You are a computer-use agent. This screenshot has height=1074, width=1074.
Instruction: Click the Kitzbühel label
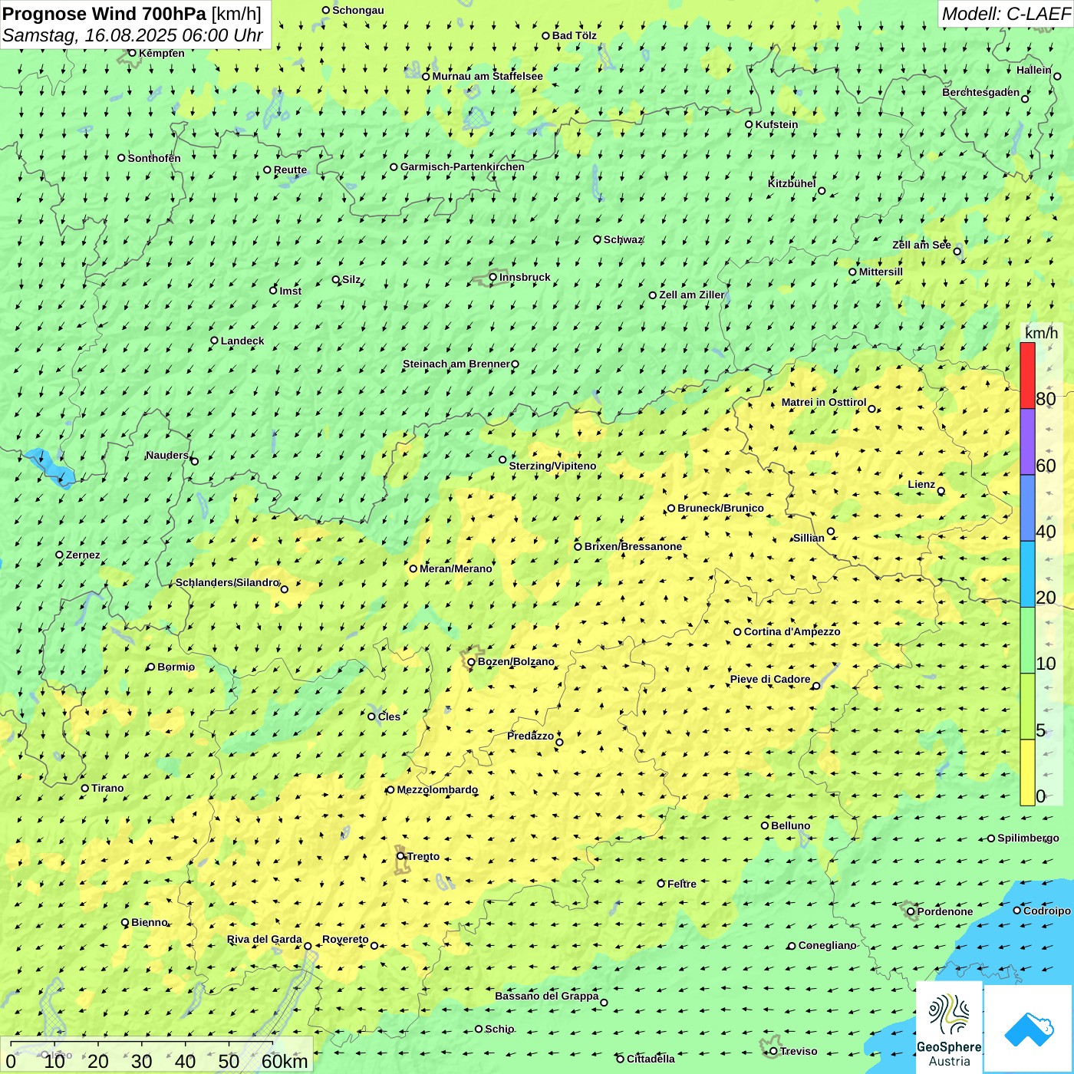[x=792, y=183]
